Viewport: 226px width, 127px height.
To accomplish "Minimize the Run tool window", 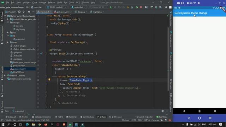I will (x=167, y=111).
